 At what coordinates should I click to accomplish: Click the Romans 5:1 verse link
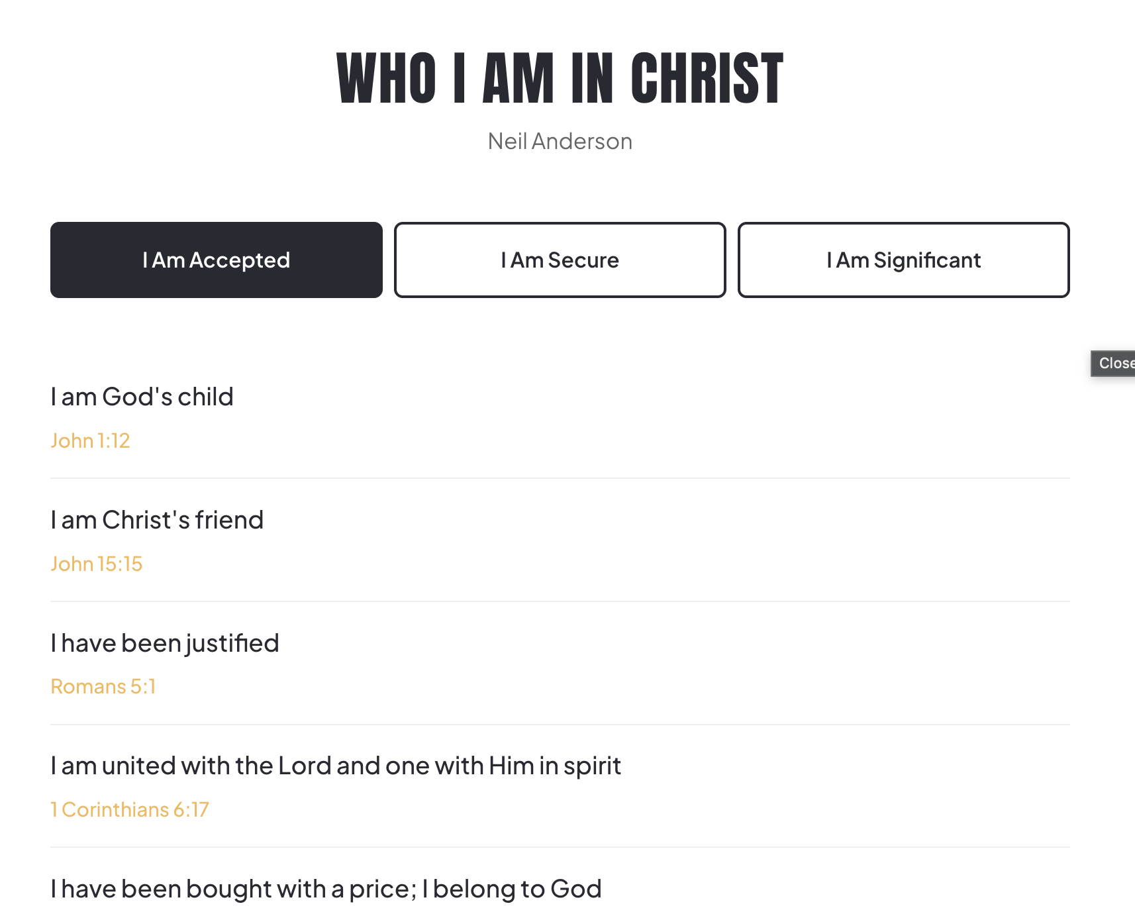(103, 687)
